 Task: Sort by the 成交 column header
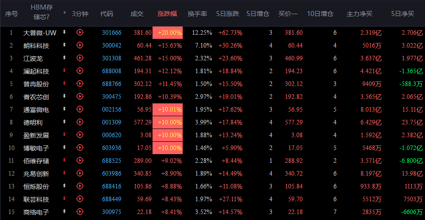136,14
